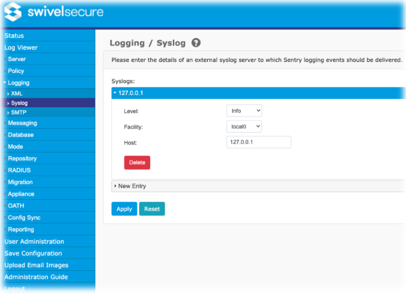This screenshot has height=296, width=406.
Task: Open Log Viewer in sidebar
Action: coord(21,48)
